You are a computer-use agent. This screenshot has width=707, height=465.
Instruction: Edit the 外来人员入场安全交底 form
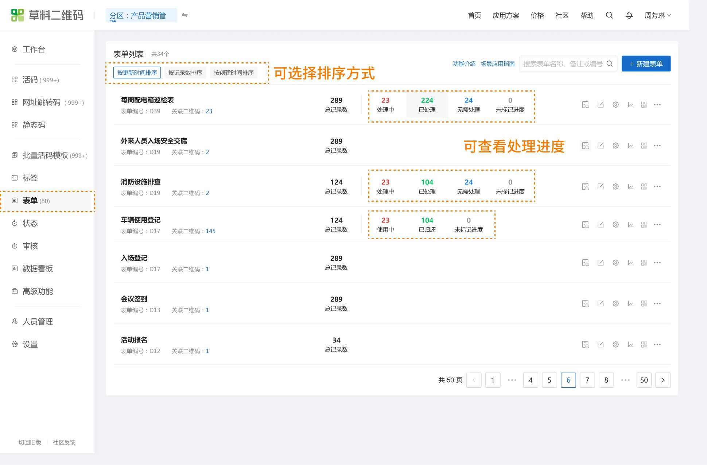601,146
